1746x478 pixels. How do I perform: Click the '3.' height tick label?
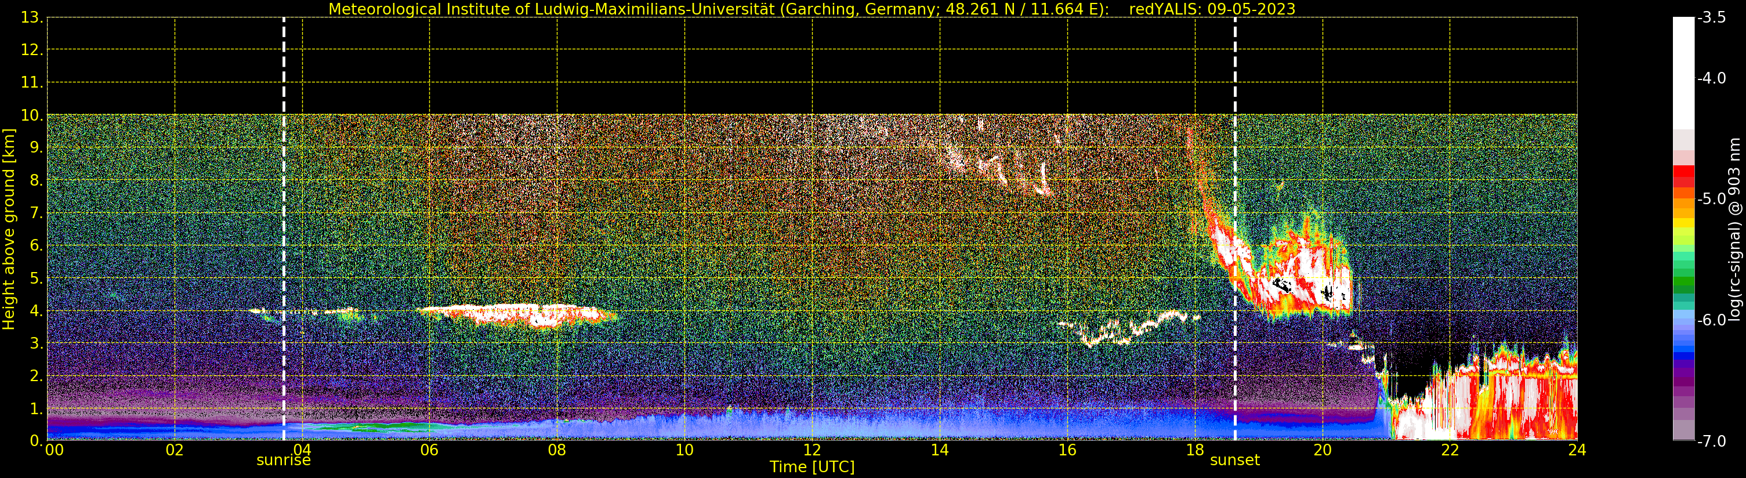(x=36, y=343)
